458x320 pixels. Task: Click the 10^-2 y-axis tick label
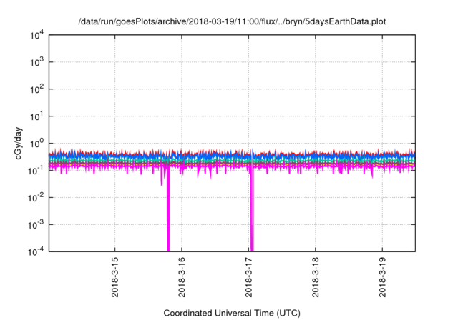(x=36, y=198)
